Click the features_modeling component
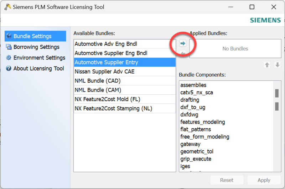This screenshot has height=189, width=285. (202, 122)
